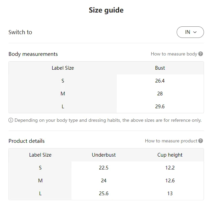The height and width of the screenshot is (204, 207).
Task: Click the Switch to label
Action: coord(20,32)
